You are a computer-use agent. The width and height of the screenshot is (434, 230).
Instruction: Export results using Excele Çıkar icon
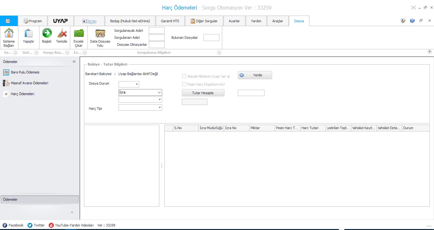[79, 33]
